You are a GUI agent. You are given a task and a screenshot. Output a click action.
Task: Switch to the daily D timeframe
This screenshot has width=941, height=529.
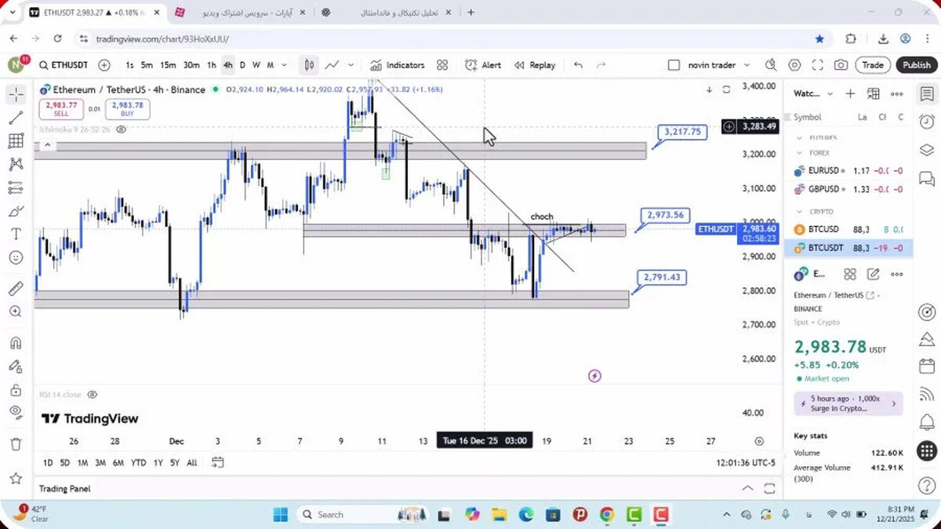[x=242, y=65]
